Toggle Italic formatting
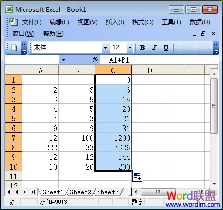Screen dimensions: 223x210 (154, 48)
